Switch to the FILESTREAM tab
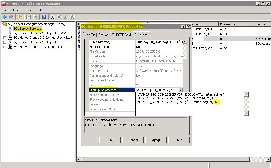272x168 pixels. [121, 35]
